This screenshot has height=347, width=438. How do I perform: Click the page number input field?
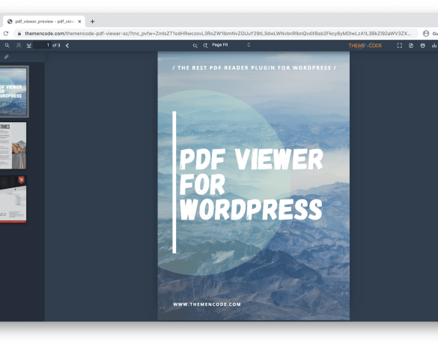coord(42,45)
